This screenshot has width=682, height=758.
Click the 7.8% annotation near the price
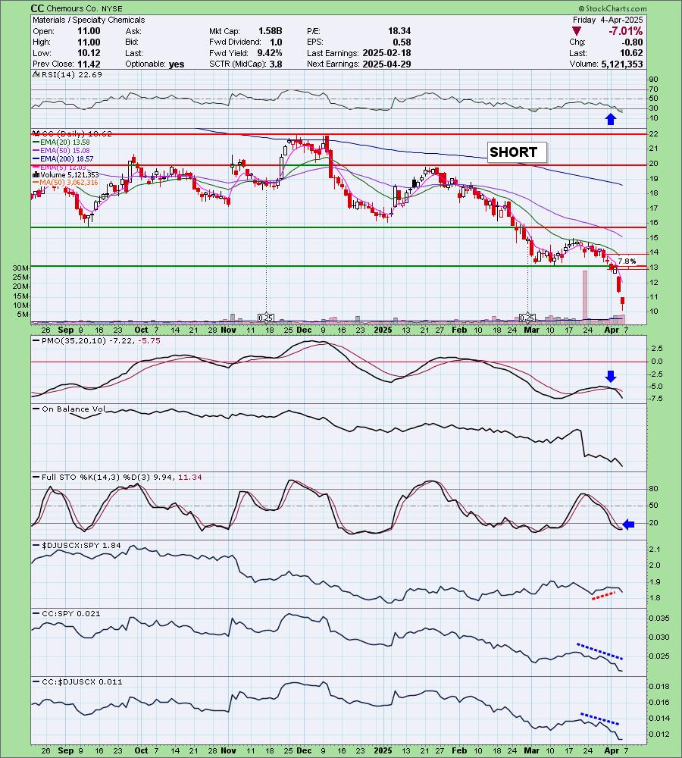click(x=627, y=261)
